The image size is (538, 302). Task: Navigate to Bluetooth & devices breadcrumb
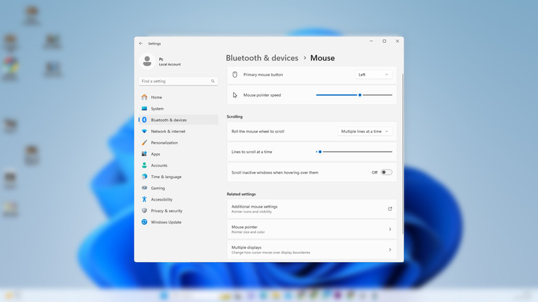tap(262, 59)
